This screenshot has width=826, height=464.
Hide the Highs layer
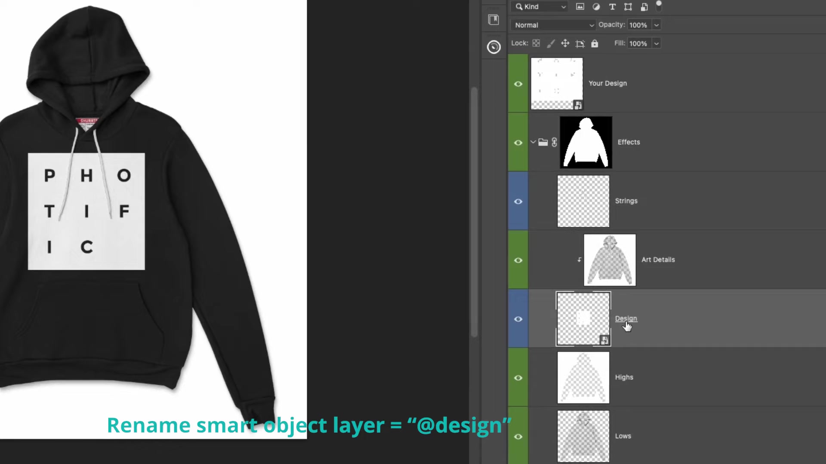point(518,378)
